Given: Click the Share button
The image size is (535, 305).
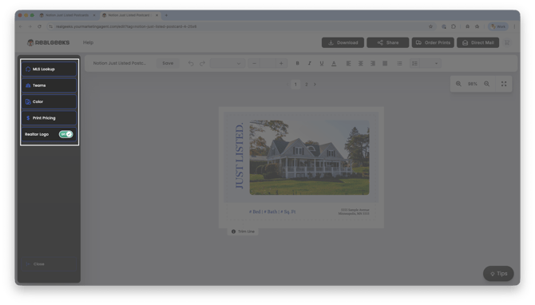Looking at the screenshot, I should point(387,42).
